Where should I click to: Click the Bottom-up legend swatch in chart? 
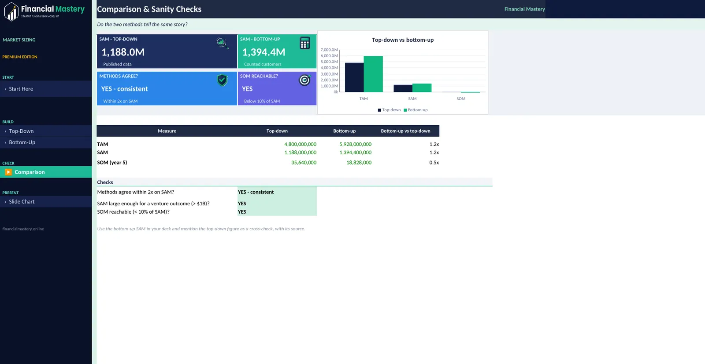point(405,110)
